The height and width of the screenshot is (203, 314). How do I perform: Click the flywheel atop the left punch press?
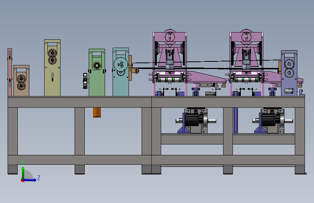pyautogui.click(x=170, y=37)
